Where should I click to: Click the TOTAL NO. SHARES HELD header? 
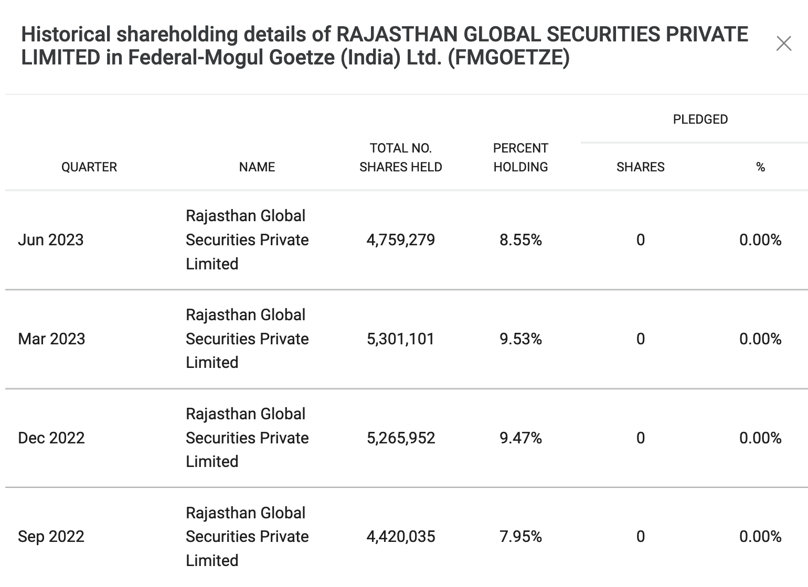coord(401,158)
